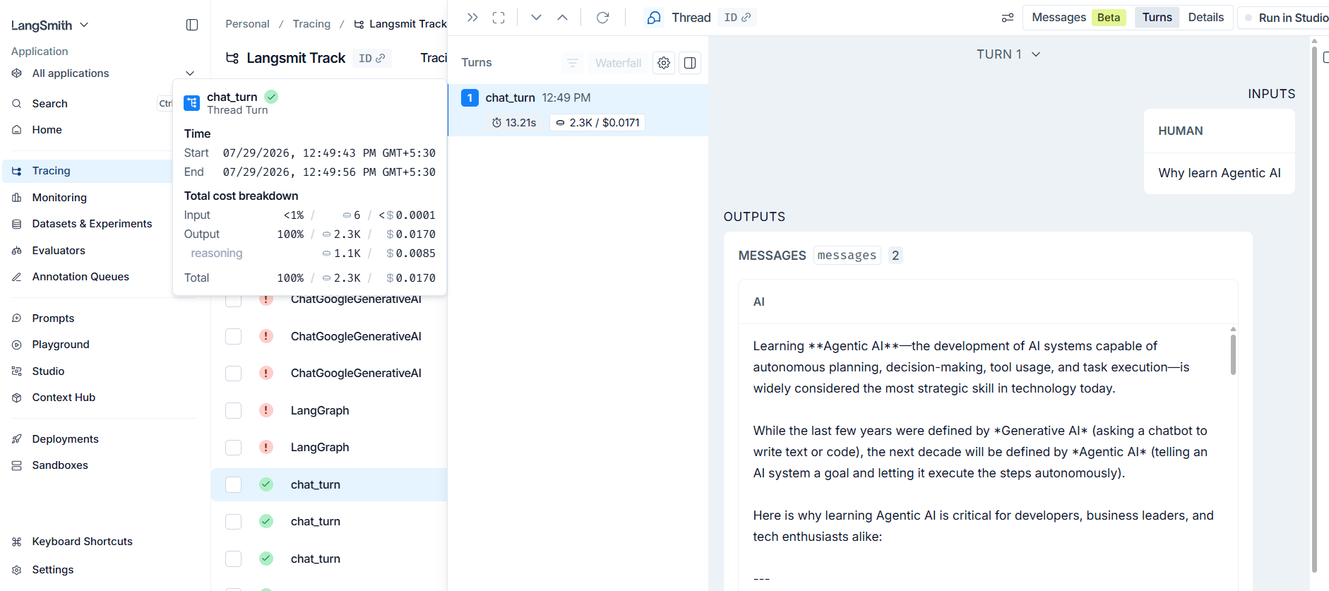Copy the Thread ID link badge
Viewport: 1329px width, 591px height.
coord(737,18)
